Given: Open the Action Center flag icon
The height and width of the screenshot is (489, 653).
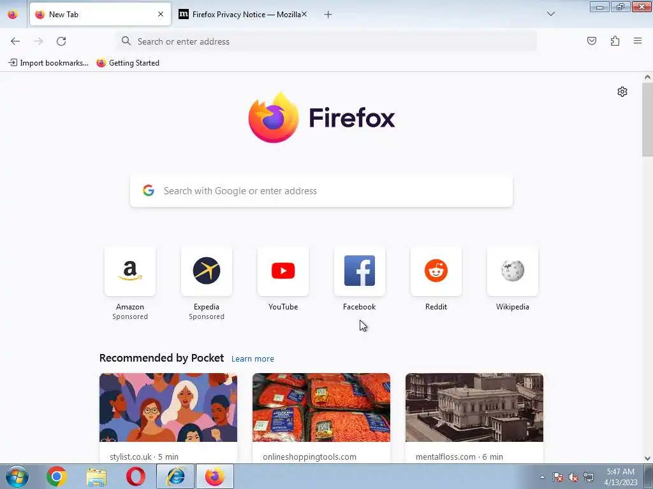Looking at the screenshot, I should pyautogui.click(x=558, y=477).
